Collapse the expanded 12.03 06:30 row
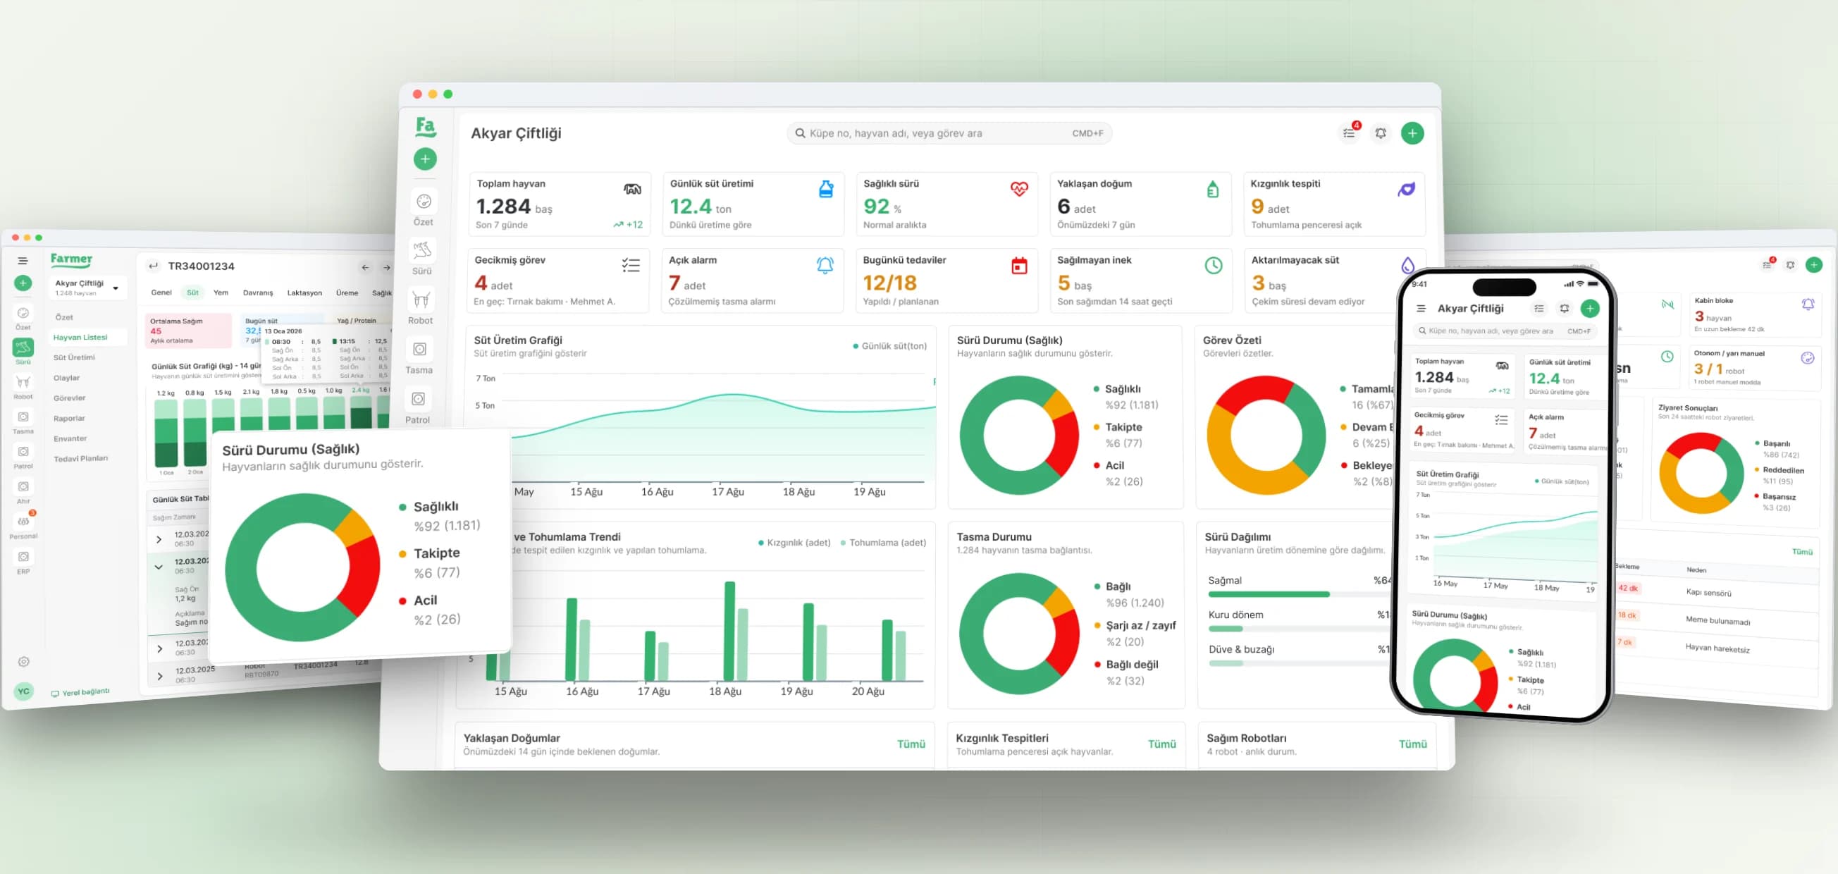This screenshot has height=874, width=1838. click(159, 567)
